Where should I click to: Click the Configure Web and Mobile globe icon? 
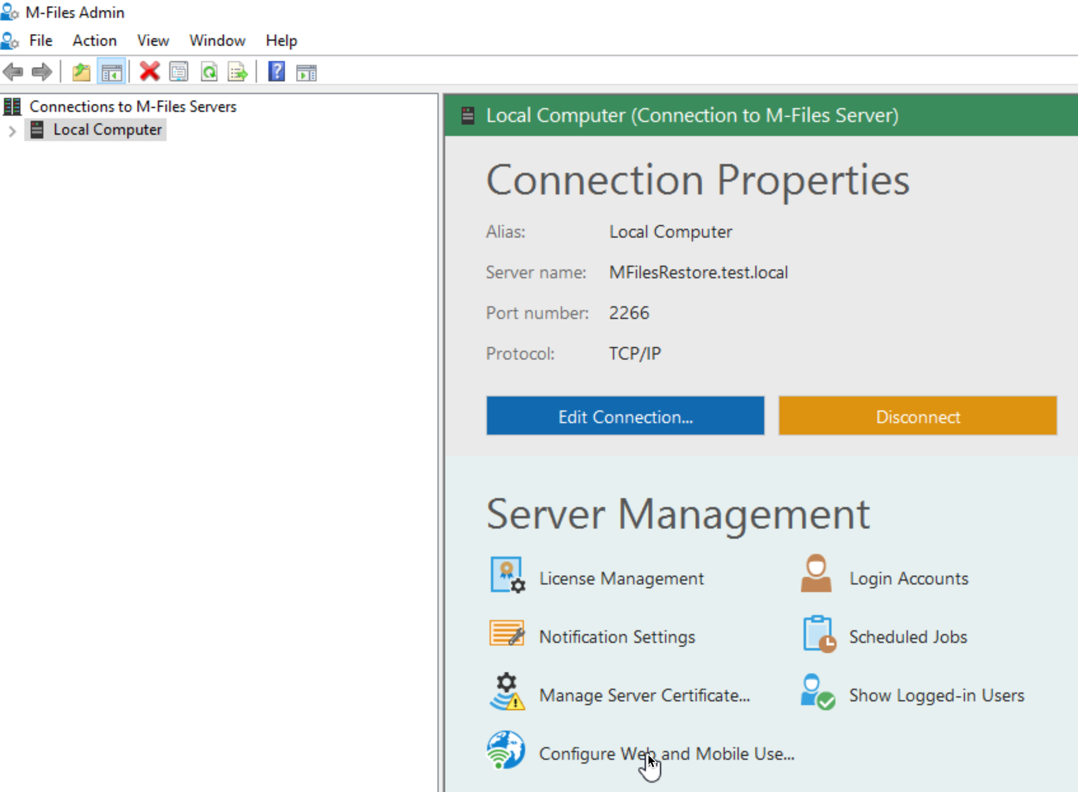click(x=506, y=750)
